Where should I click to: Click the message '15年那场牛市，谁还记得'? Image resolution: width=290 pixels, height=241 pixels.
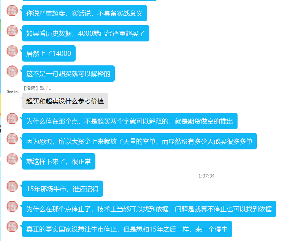click(x=62, y=189)
